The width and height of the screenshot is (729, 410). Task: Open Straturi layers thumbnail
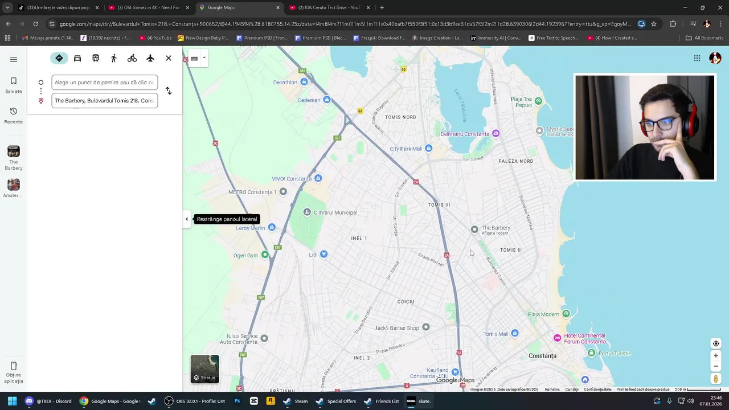[204, 368]
